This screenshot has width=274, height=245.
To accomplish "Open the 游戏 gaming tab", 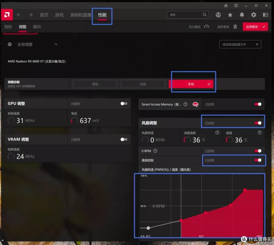I will tap(59, 15).
